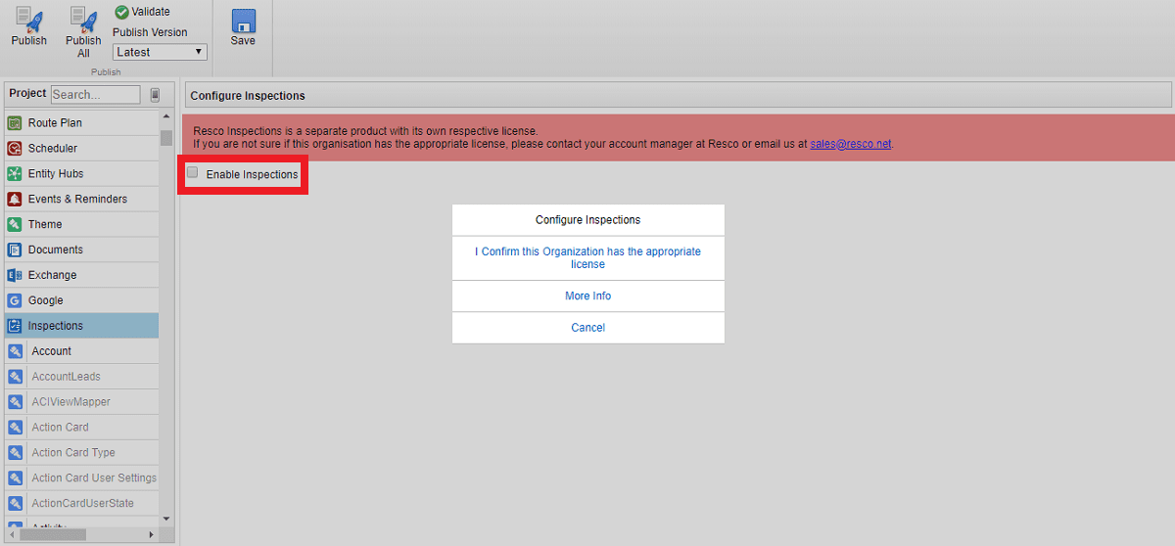
Task: Click More Info in the dialog
Action: click(x=588, y=296)
